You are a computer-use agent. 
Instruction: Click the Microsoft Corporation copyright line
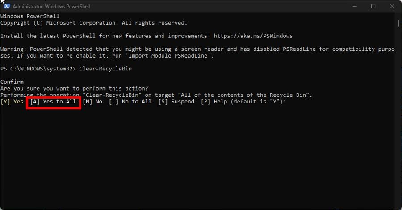click(94, 23)
